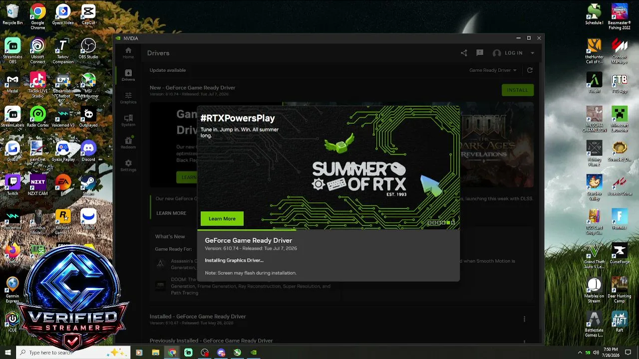Launch Content Manager desktop shortcut
639x359 pixels.
[620, 51]
